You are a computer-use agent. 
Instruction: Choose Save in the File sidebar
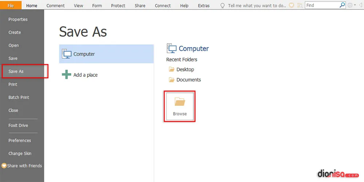[x=13, y=59]
